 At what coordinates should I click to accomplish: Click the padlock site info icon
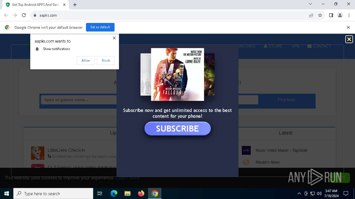click(x=35, y=15)
